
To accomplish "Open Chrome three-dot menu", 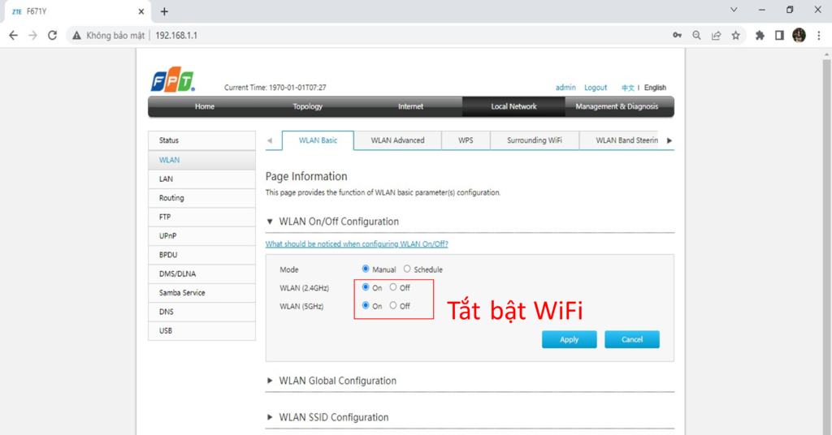I will (819, 36).
